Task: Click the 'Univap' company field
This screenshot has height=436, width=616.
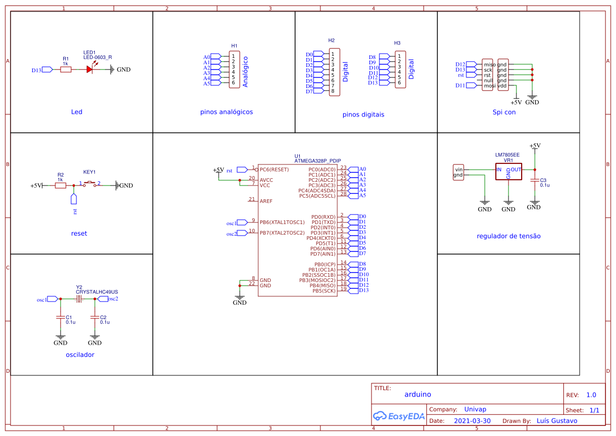Action: tap(475, 409)
